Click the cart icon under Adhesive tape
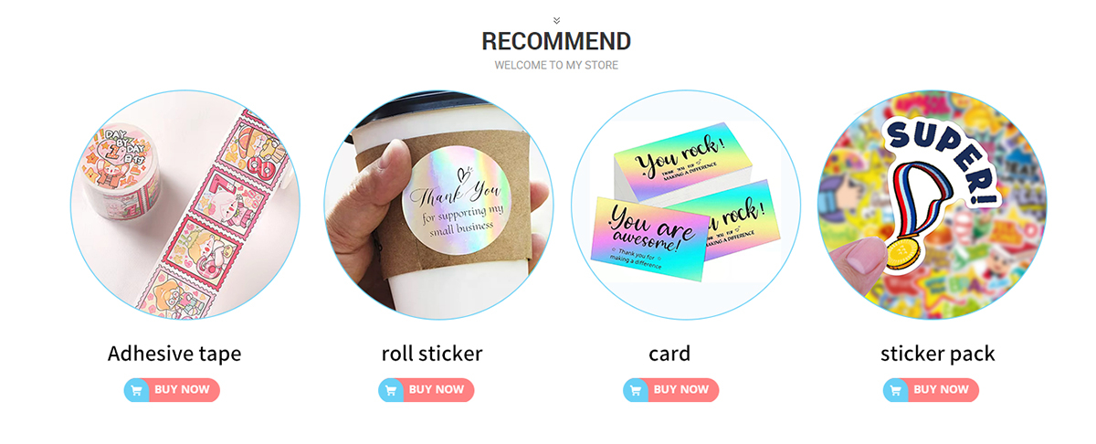1096x444 pixels. 136,390
